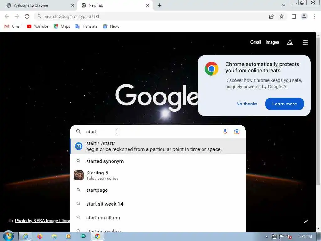Open the Google apps grid
321x241 pixels.
pos(305,42)
